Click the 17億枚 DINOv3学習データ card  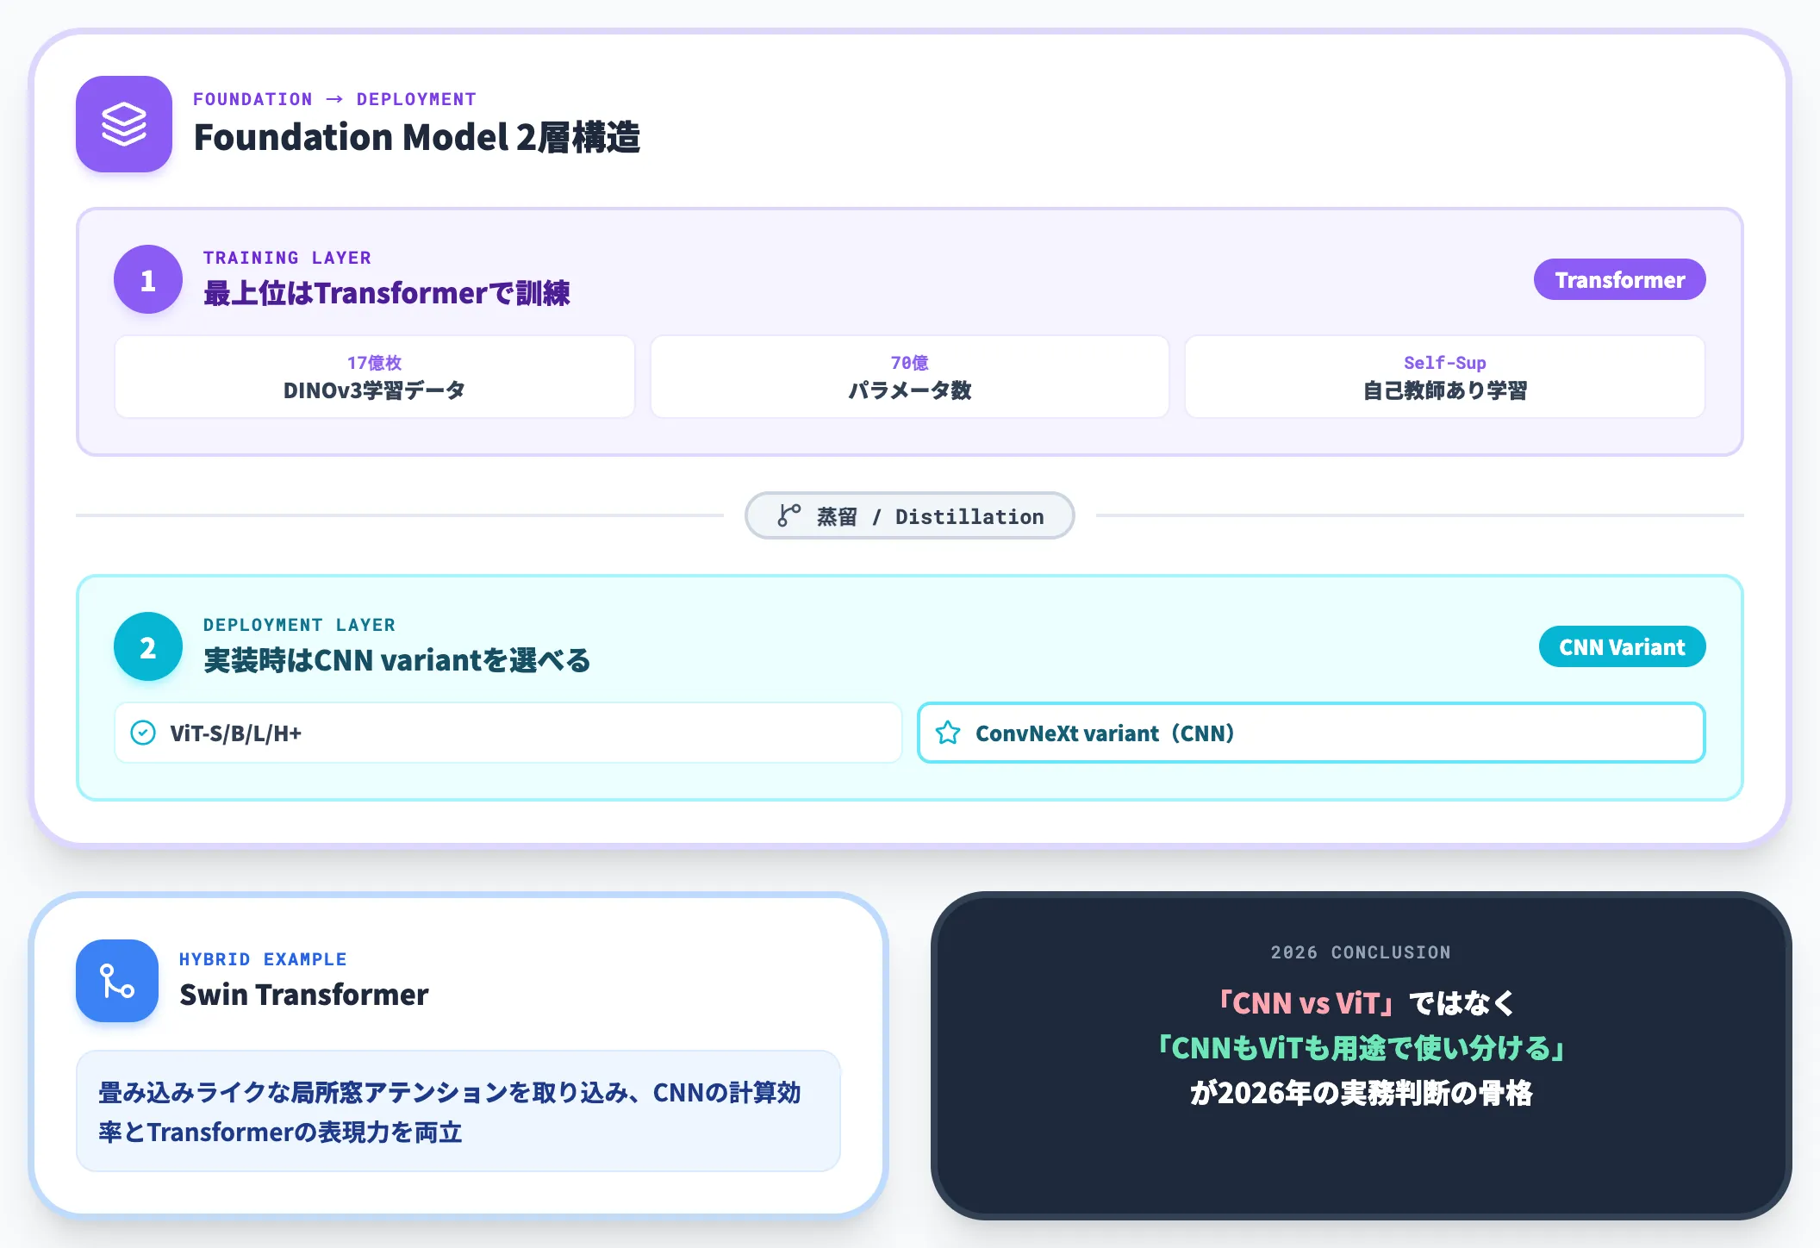(375, 378)
